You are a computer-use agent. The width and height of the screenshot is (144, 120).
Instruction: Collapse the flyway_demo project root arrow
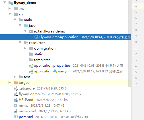5,3
